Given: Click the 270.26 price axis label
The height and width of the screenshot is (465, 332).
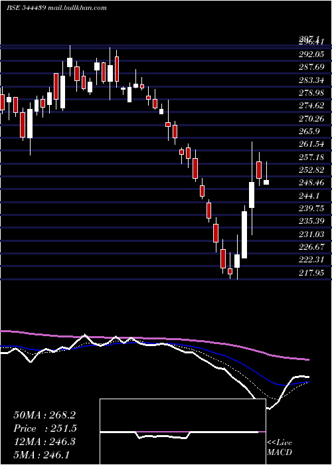Looking at the screenshot, I should [311, 119].
